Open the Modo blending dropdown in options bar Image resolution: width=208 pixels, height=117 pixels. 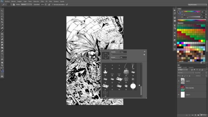(26, 5)
